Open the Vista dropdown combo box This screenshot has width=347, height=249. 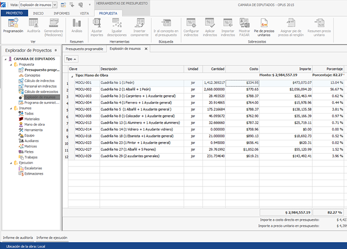(54, 4)
